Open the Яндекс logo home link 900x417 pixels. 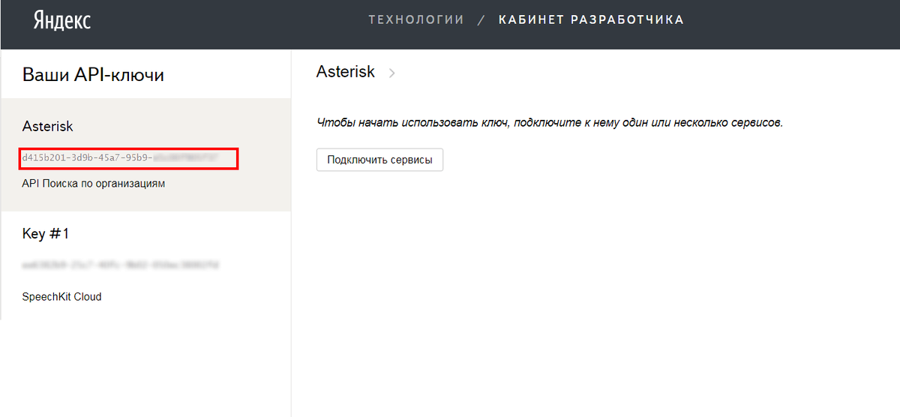click(x=61, y=20)
